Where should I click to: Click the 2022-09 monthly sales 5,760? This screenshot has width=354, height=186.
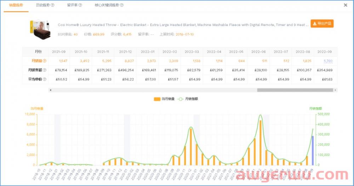(328, 61)
